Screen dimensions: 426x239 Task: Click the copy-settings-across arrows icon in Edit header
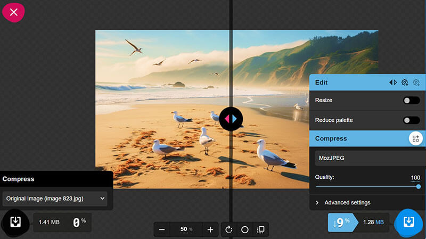[393, 83]
